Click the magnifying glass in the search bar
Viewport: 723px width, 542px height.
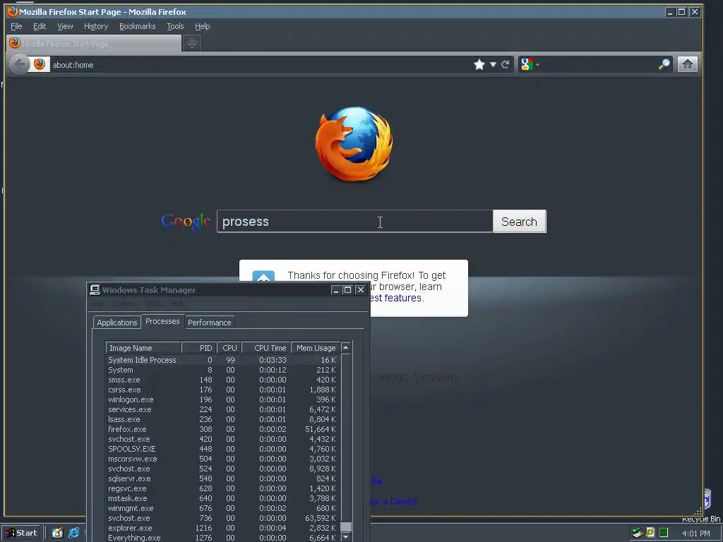point(664,64)
